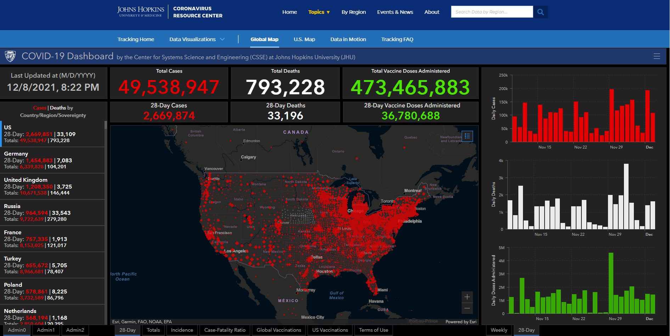
Task: Select the Global Map tab
Action: point(264,39)
